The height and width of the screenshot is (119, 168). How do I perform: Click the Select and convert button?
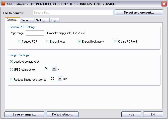[x=139, y=13]
